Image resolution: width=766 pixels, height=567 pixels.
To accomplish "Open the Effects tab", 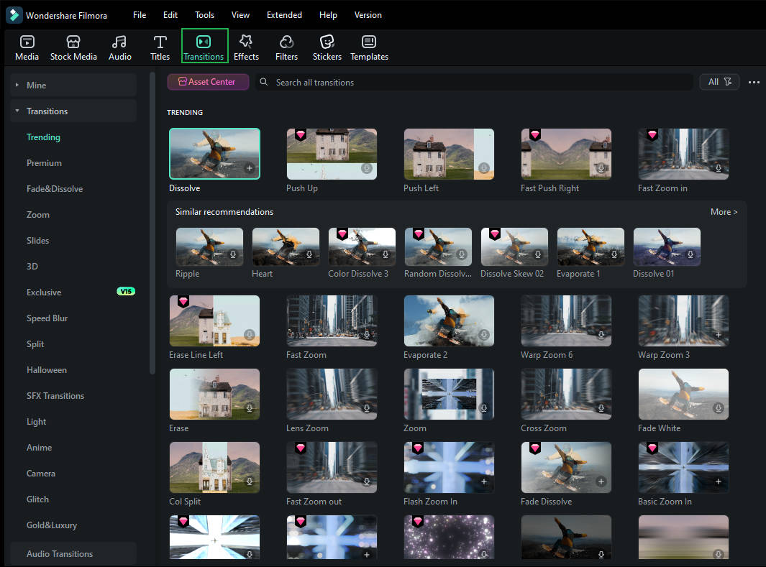I will tap(246, 48).
